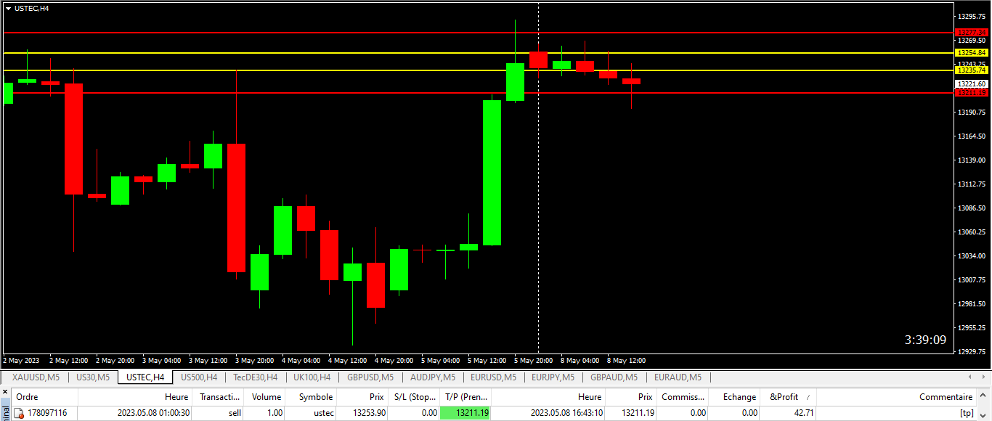
Task: Click the highlighted green T/P cell
Action: (x=465, y=413)
